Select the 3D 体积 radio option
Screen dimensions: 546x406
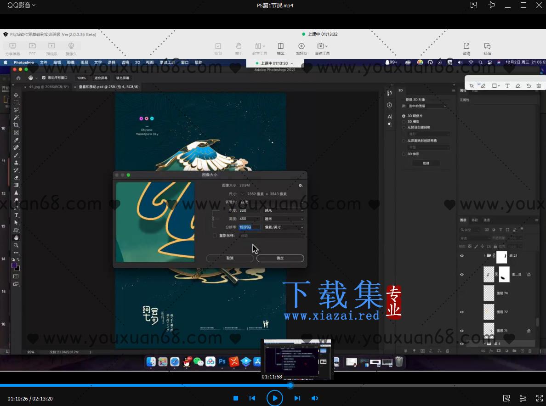pos(404,154)
